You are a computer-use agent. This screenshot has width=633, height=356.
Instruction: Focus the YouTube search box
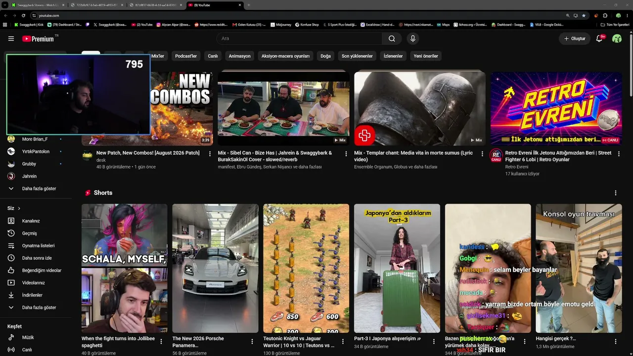pyautogui.click(x=299, y=39)
